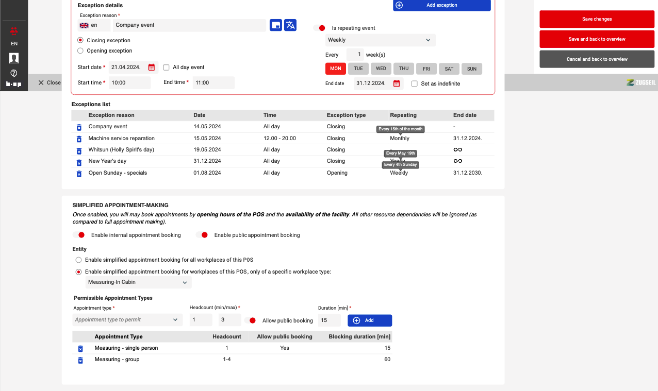Open the user profile icon in sidebar
Screen dimensions: 658x391
(x=14, y=58)
